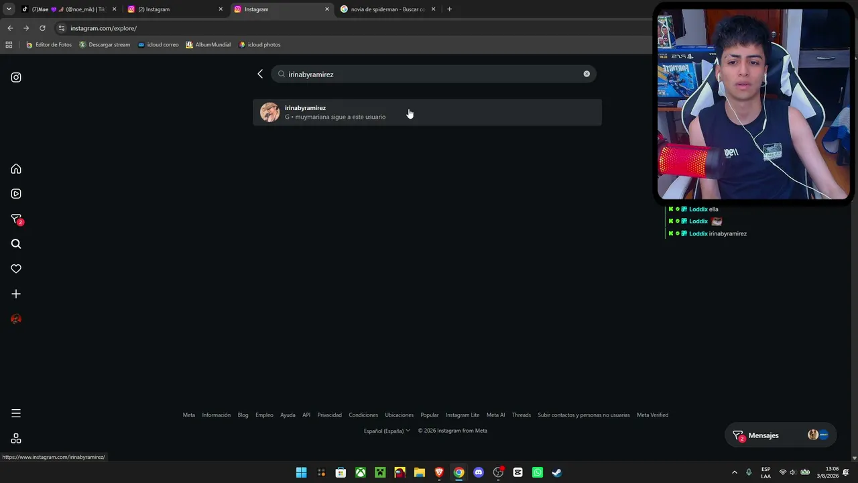
Task: Open the Condiciones footer link
Action: click(x=363, y=415)
